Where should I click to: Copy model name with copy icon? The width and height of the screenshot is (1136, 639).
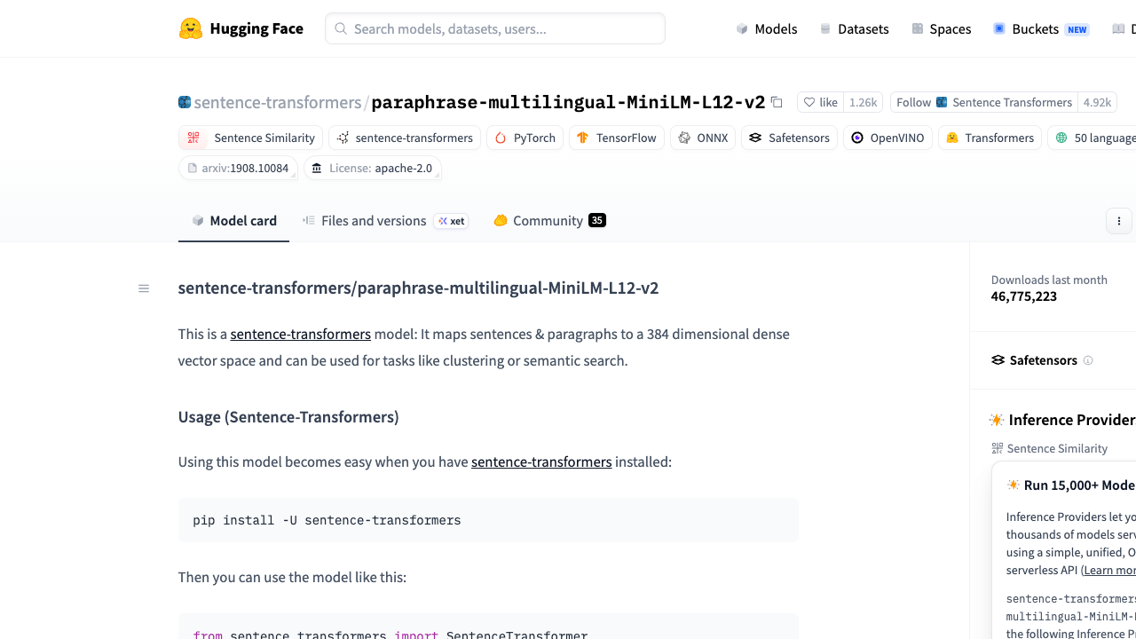tap(777, 102)
